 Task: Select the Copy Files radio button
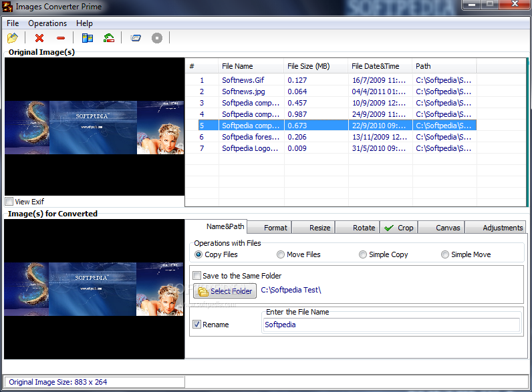point(198,254)
